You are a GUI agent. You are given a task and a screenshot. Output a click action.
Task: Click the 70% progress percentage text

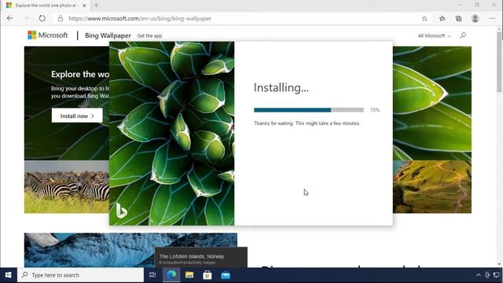[375, 110]
